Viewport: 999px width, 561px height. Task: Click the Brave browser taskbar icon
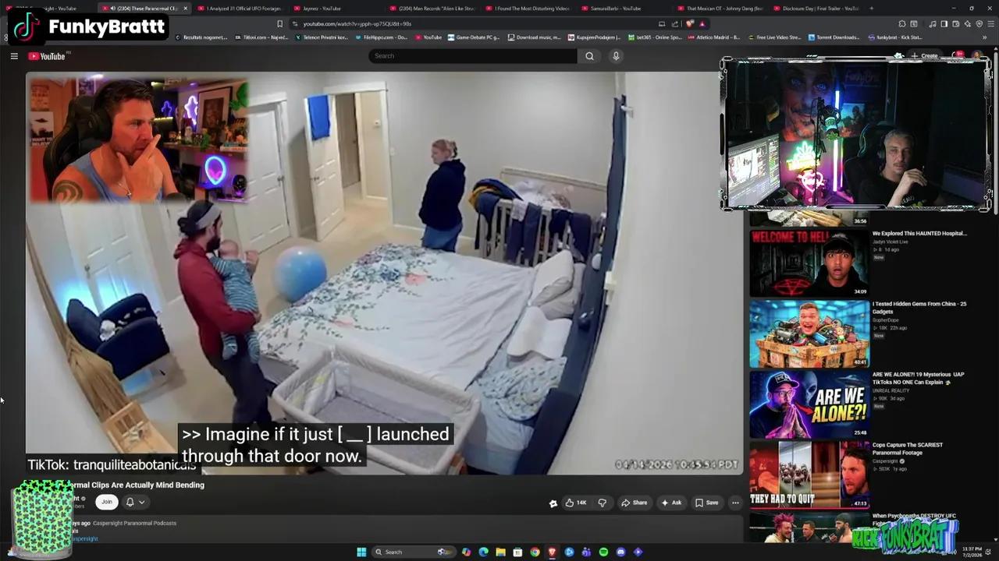[x=552, y=552]
